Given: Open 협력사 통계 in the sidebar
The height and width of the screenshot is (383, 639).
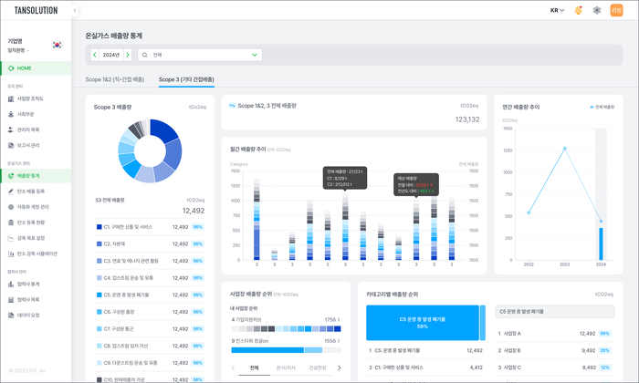Looking at the screenshot, I should (x=28, y=284).
